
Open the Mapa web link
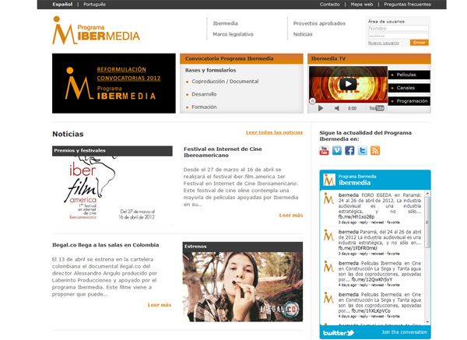pyautogui.click(x=362, y=4)
